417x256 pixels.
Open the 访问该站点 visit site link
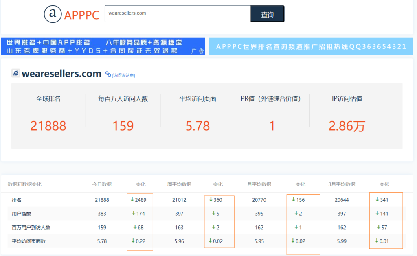123,75
